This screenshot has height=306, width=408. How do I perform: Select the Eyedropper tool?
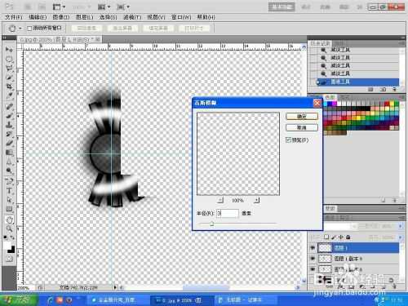pos(9,96)
